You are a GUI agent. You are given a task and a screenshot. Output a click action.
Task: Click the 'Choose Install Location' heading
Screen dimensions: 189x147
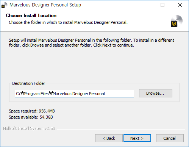tap(31, 16)
